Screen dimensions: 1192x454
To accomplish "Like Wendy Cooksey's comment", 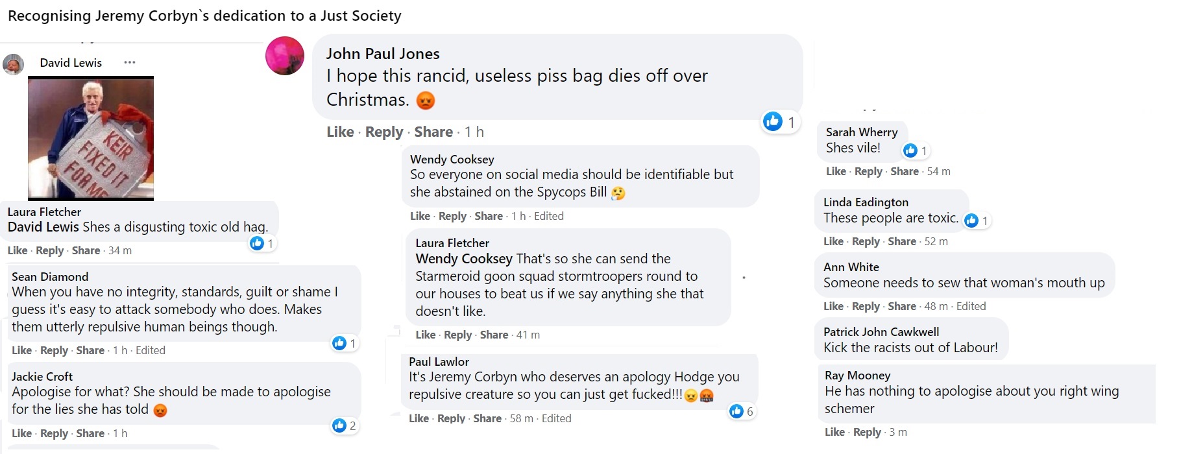I will coord(420,216).
